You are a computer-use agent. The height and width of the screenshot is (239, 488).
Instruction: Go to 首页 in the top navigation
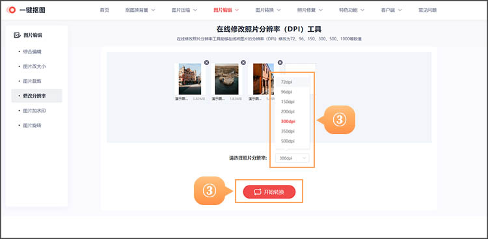105,10
